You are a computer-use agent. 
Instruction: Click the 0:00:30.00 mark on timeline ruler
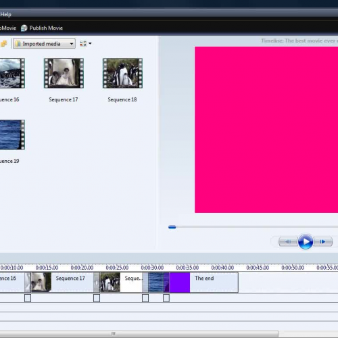coord(152,268)
